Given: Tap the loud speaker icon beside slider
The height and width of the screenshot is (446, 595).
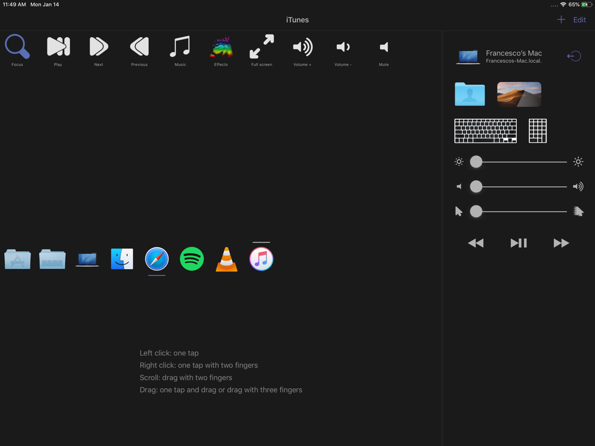Looking at the screenshot, I should coord(578,186).
